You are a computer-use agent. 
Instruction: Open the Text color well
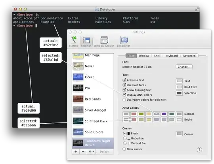coord(179,81)
